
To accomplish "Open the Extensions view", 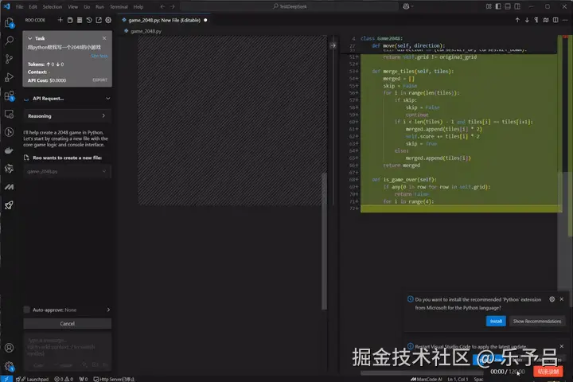I will [x=9, y=95].
